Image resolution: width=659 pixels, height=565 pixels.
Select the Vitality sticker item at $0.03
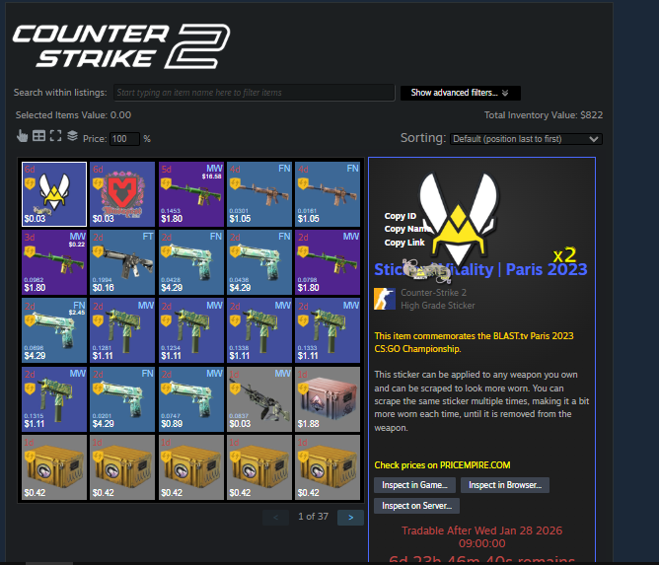(54, 194)
